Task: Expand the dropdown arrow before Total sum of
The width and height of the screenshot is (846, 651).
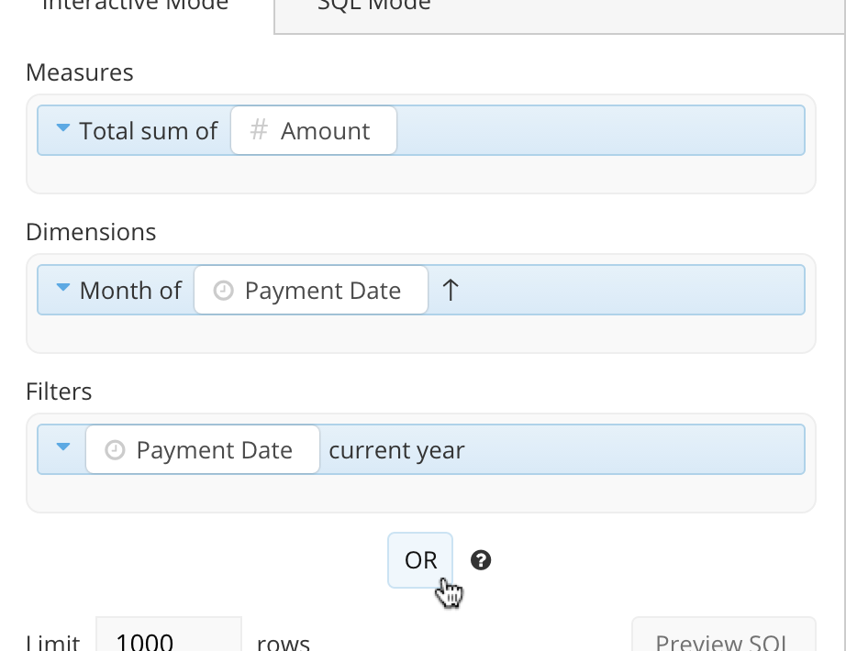Action: pyautogui.click(x=63, y=130)
